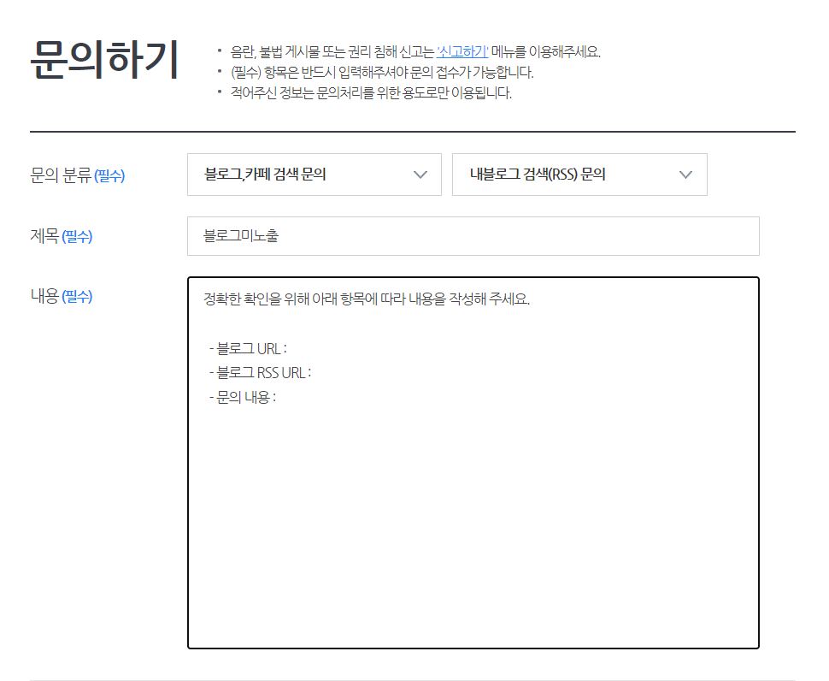The height and width of the screenshot is (681, 829).
Task: Click the chevron on the first inquiry dropdown
Action: pos(420,175)
